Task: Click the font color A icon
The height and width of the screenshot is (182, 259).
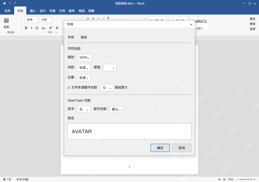Action: point(57,28)
